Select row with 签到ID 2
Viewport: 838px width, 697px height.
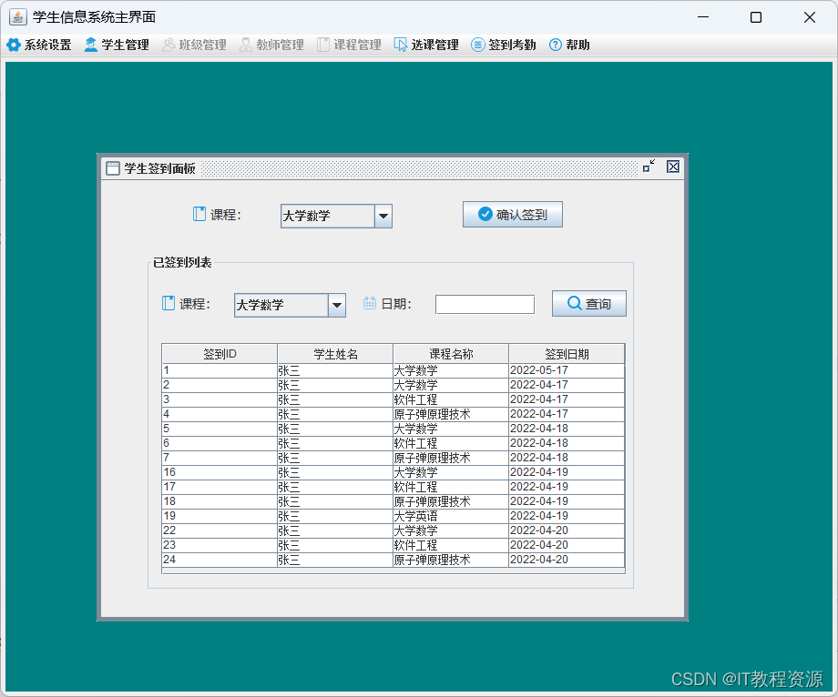click(393, 385)
